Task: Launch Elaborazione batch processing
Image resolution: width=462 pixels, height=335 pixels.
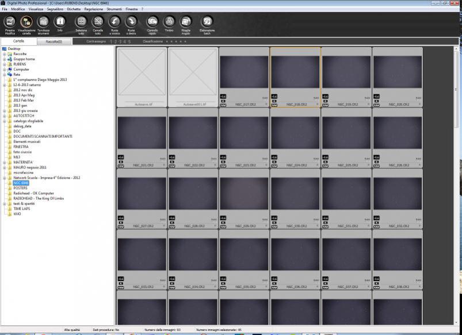Action: (207, 23)
